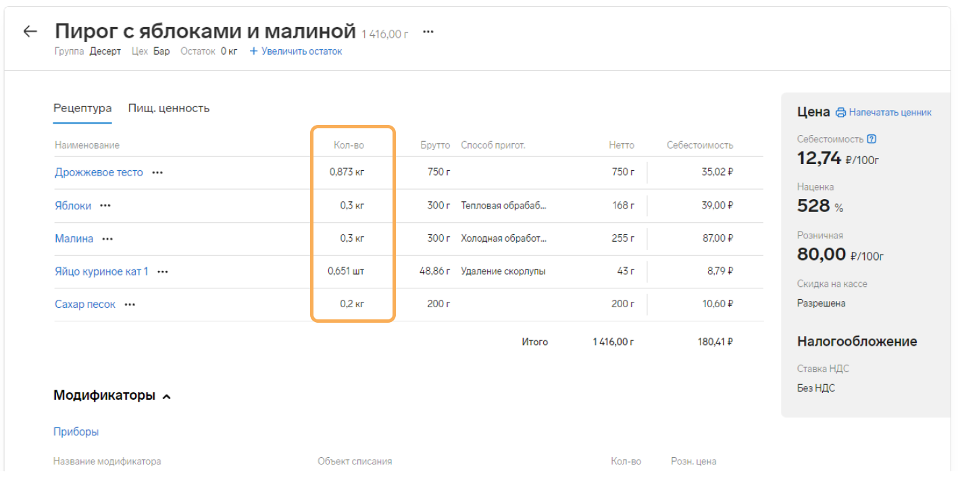The width and height of the screenshot is (958, 501).
Task: Click the Бар workshop value
Action: coord(161,51)
